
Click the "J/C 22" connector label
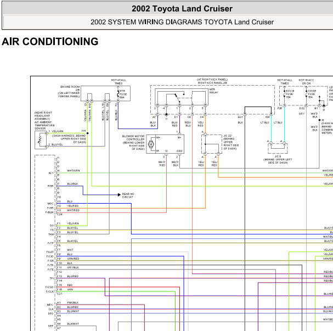[x=227, y=136]
